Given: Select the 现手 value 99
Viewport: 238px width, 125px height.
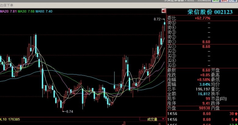Looking at the screenshot, I should coord(208,98).
